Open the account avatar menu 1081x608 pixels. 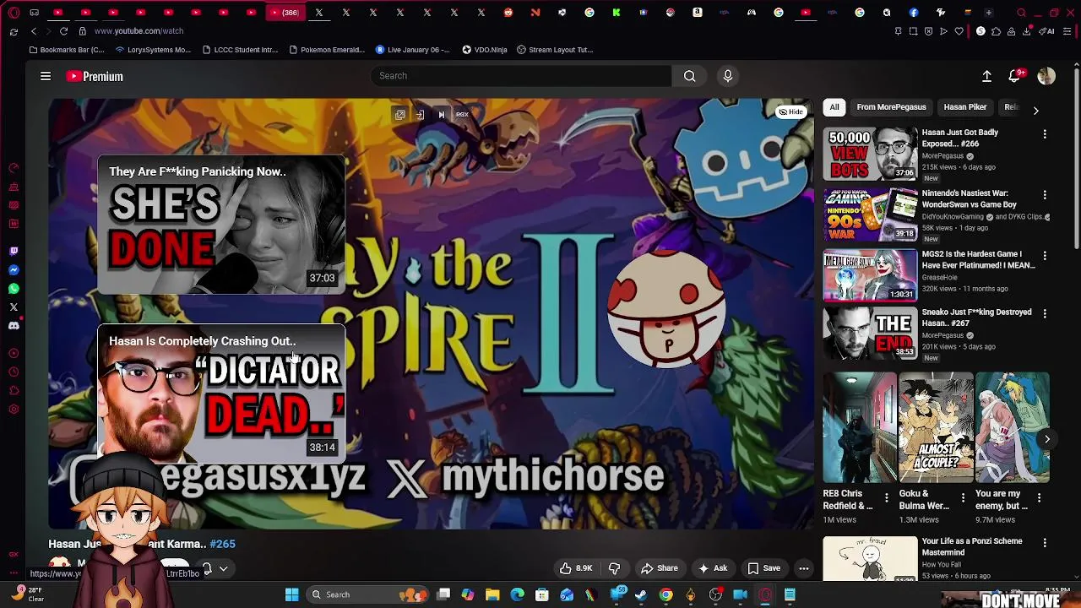click(x=1046, y=76)
